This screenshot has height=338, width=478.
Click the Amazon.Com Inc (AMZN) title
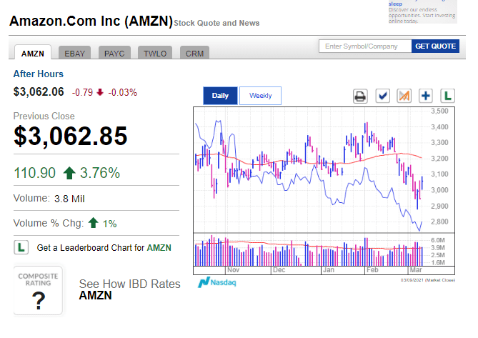coord(91,21)
